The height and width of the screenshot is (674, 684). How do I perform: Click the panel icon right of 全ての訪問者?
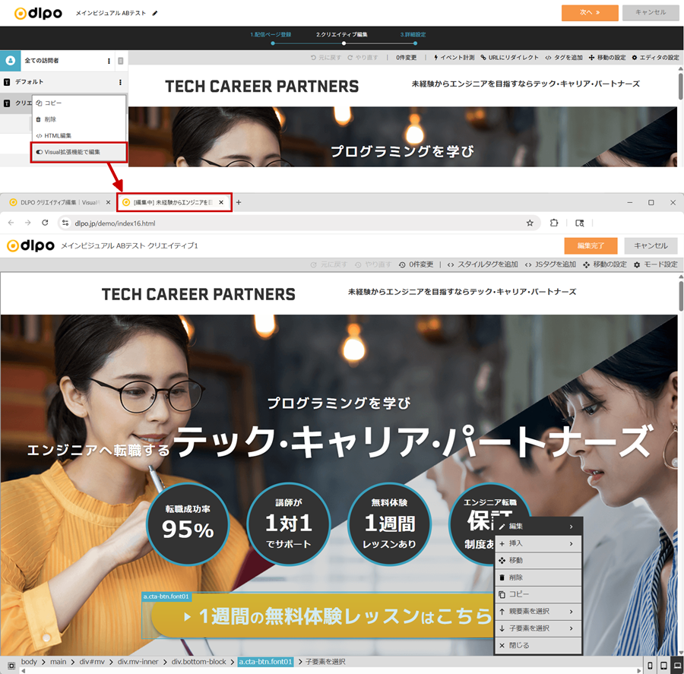[121, 61]
